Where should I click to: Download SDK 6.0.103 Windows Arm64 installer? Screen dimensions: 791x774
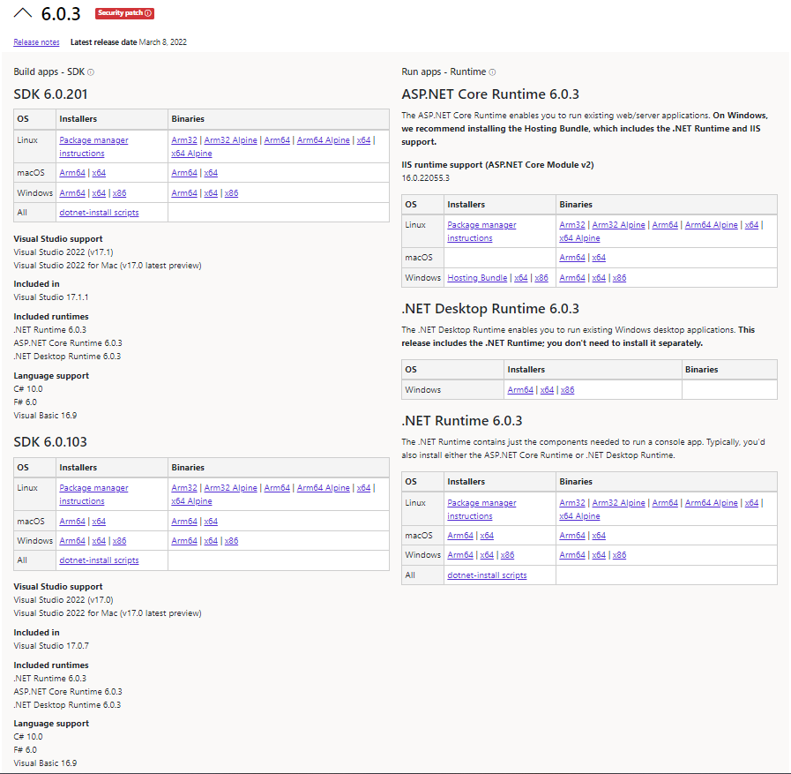pos(72,541)
